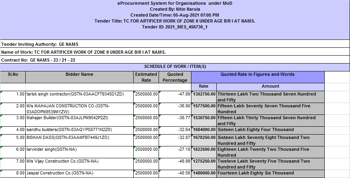
Task: Select the rate 1577500.00 cell
Action: coord(204,109)
